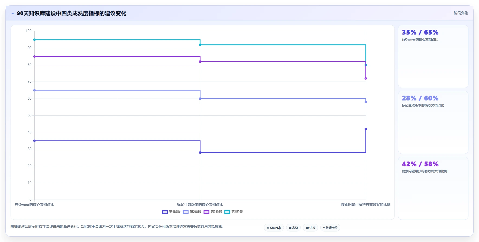Click the 第3阶段 middle data point at 82
Viewport: 479px width, 242px height.
point(200,62)
